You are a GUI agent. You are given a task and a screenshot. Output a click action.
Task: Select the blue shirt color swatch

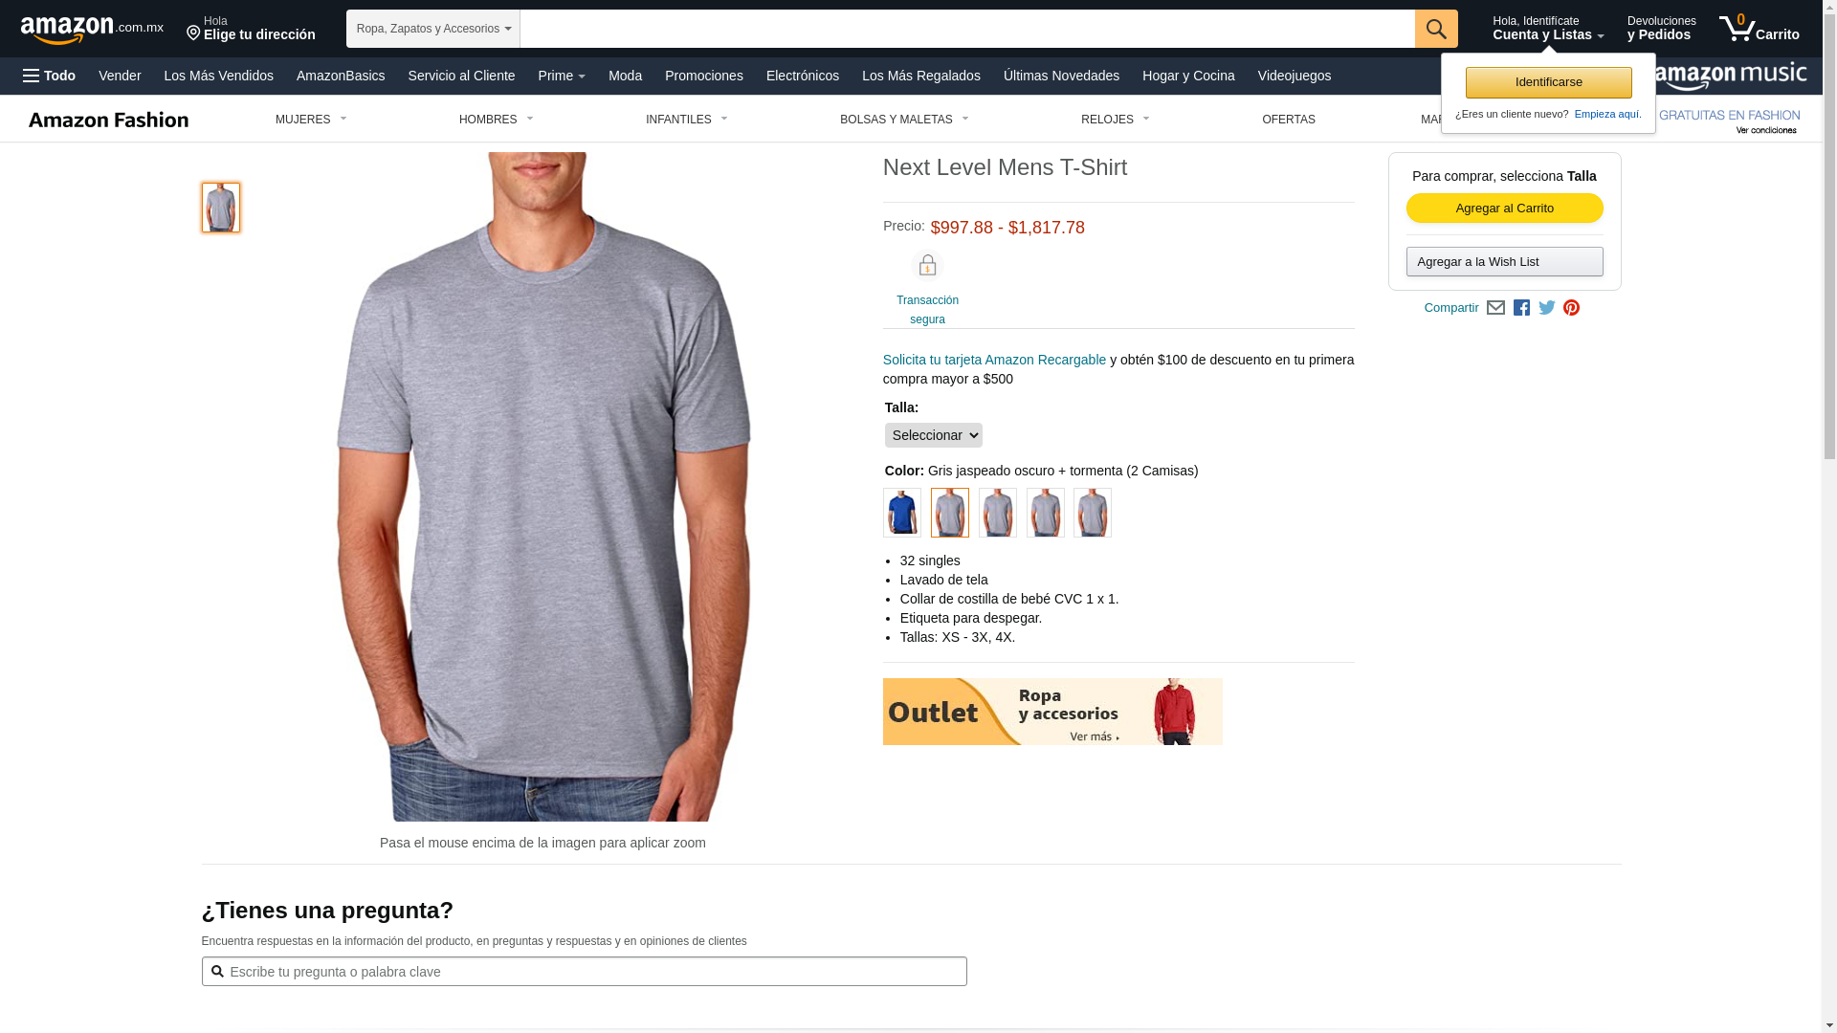(902, 513)
